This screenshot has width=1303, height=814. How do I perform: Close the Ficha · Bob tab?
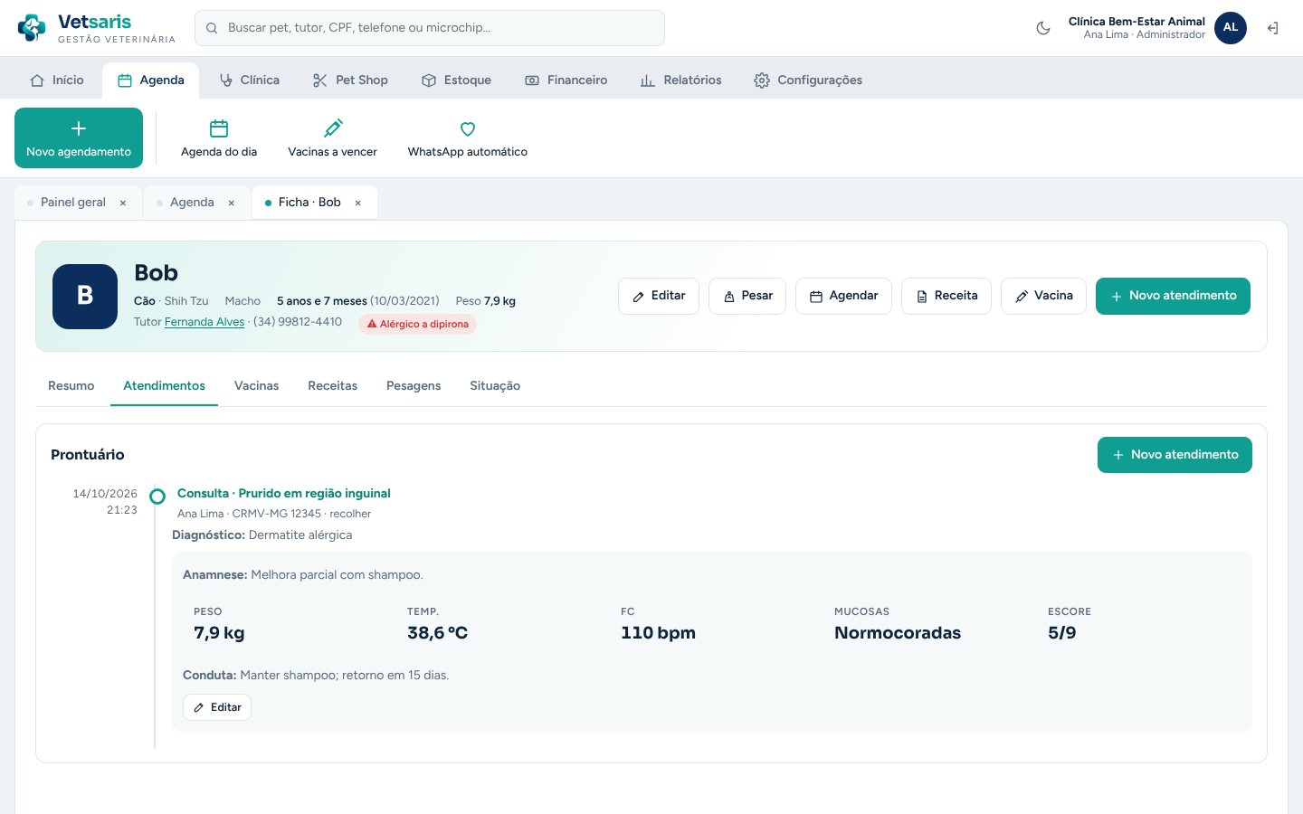[x=358, y=203]
